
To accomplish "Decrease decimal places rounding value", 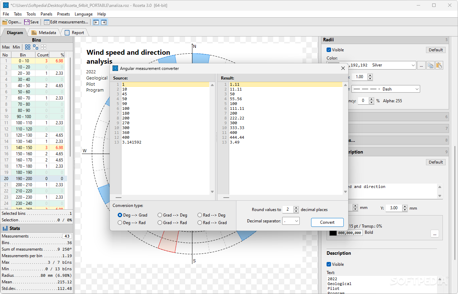I will pos(296,211).
